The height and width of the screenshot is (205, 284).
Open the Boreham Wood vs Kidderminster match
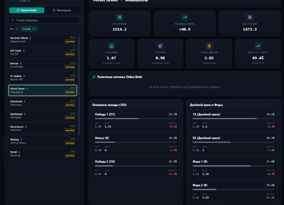pos(43,40)
